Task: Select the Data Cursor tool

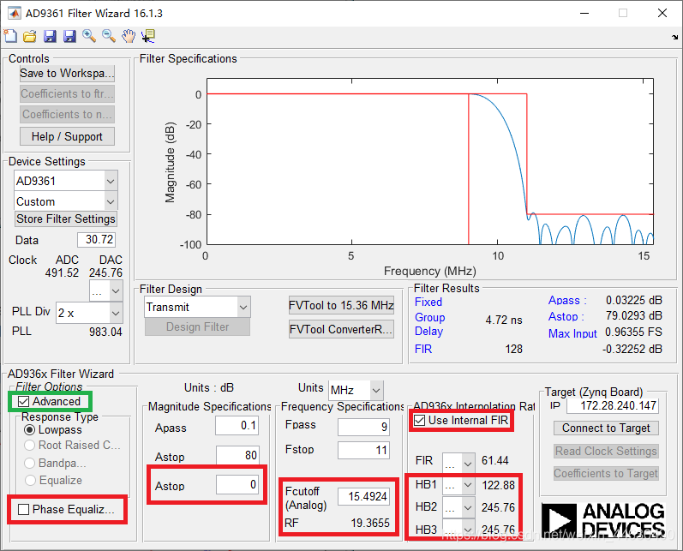Action: (x=148, y=36)
